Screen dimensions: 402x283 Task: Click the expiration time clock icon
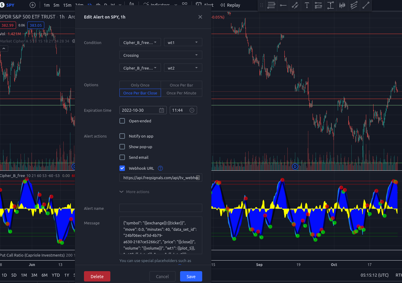(192, 110)
